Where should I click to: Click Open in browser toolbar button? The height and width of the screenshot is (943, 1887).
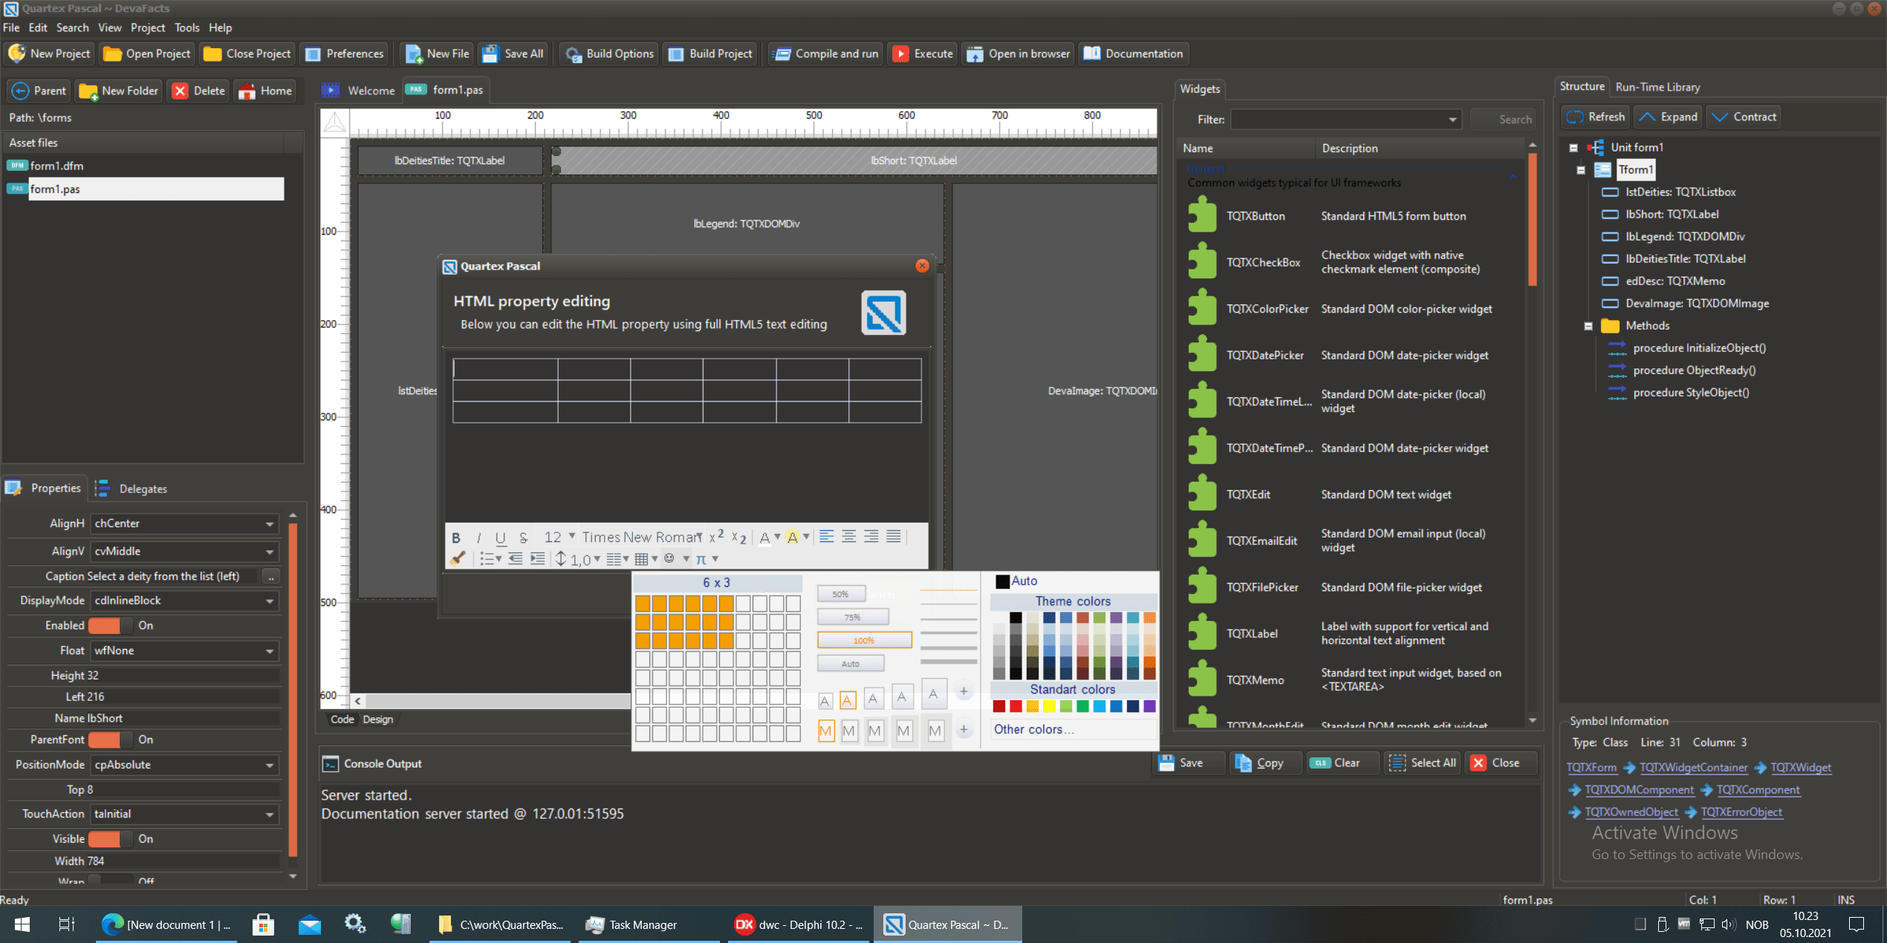[x=1019, y=53]
